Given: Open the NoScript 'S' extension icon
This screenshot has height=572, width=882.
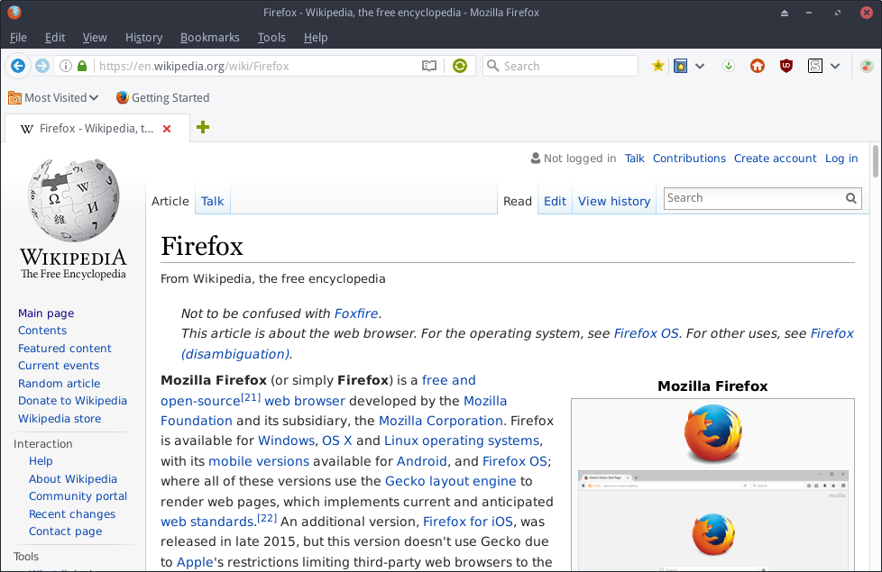Looking at the screenshot, I should pyautogui.click(x=814, y=66).
